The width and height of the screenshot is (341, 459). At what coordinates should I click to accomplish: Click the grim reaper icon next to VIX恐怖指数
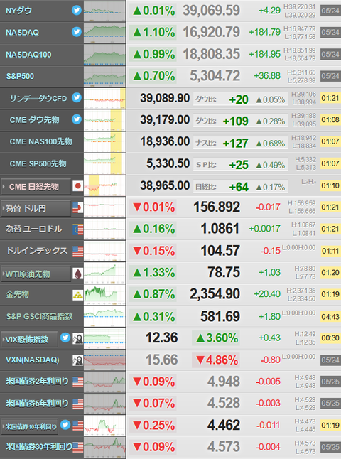pyautogui.click(x=78, y=339)
